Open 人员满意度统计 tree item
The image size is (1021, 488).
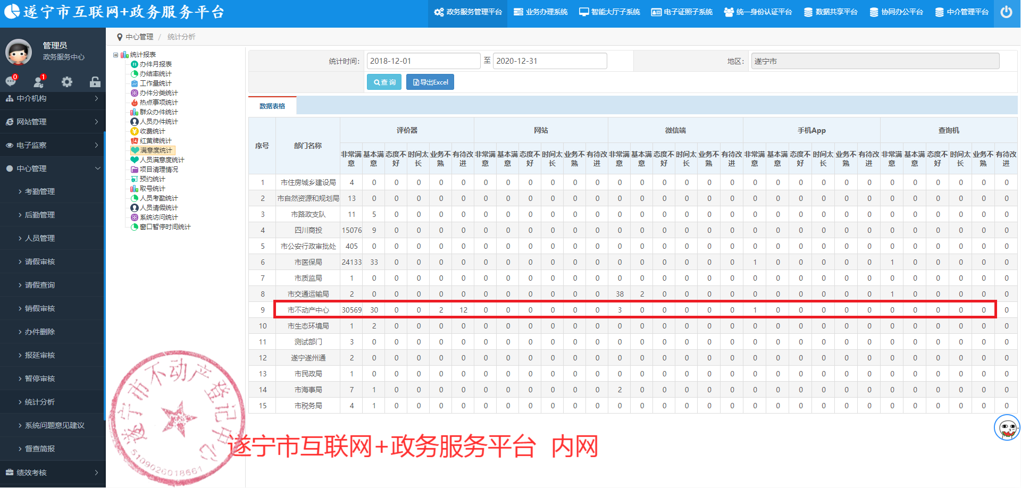pos(162,160)
